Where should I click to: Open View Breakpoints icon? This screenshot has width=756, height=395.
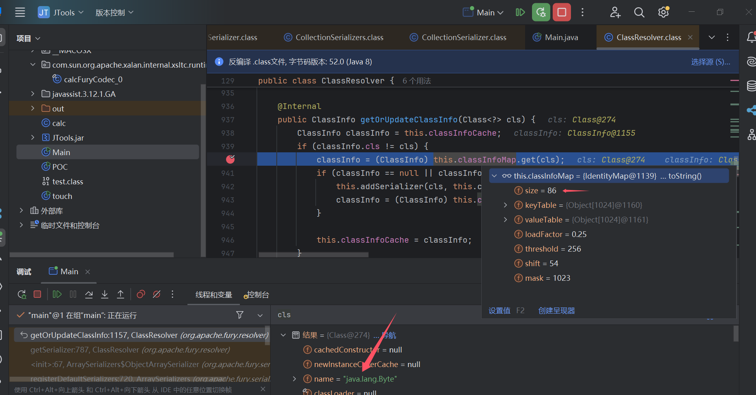coord(141,295)
